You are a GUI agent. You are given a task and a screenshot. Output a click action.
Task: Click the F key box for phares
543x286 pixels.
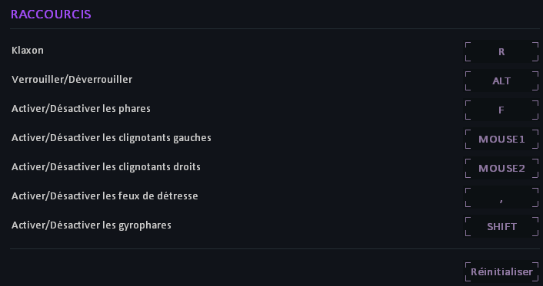pyautogui.click(x=501, y=110)
